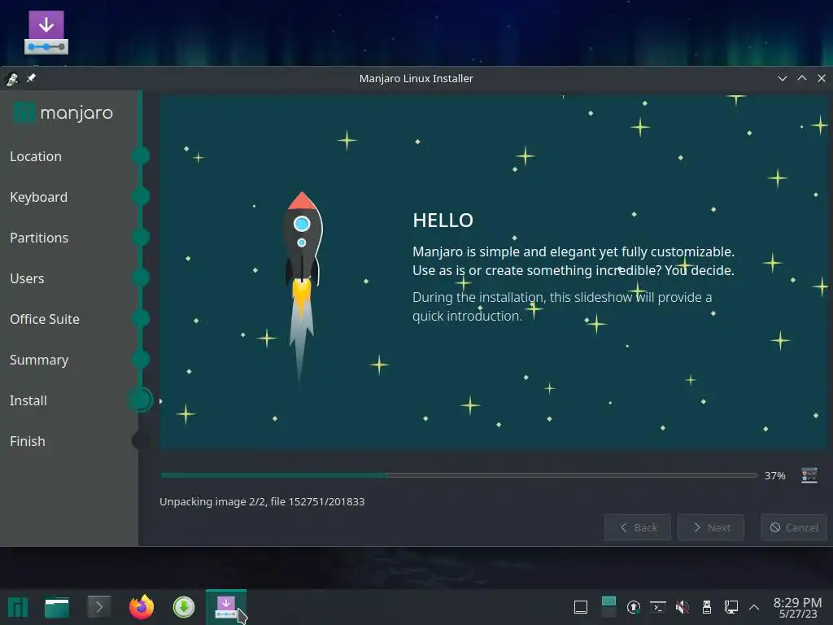Click the 'Unpacking image 2/2' status text
This screenshot has height=625, width=833.
(262, 501)
